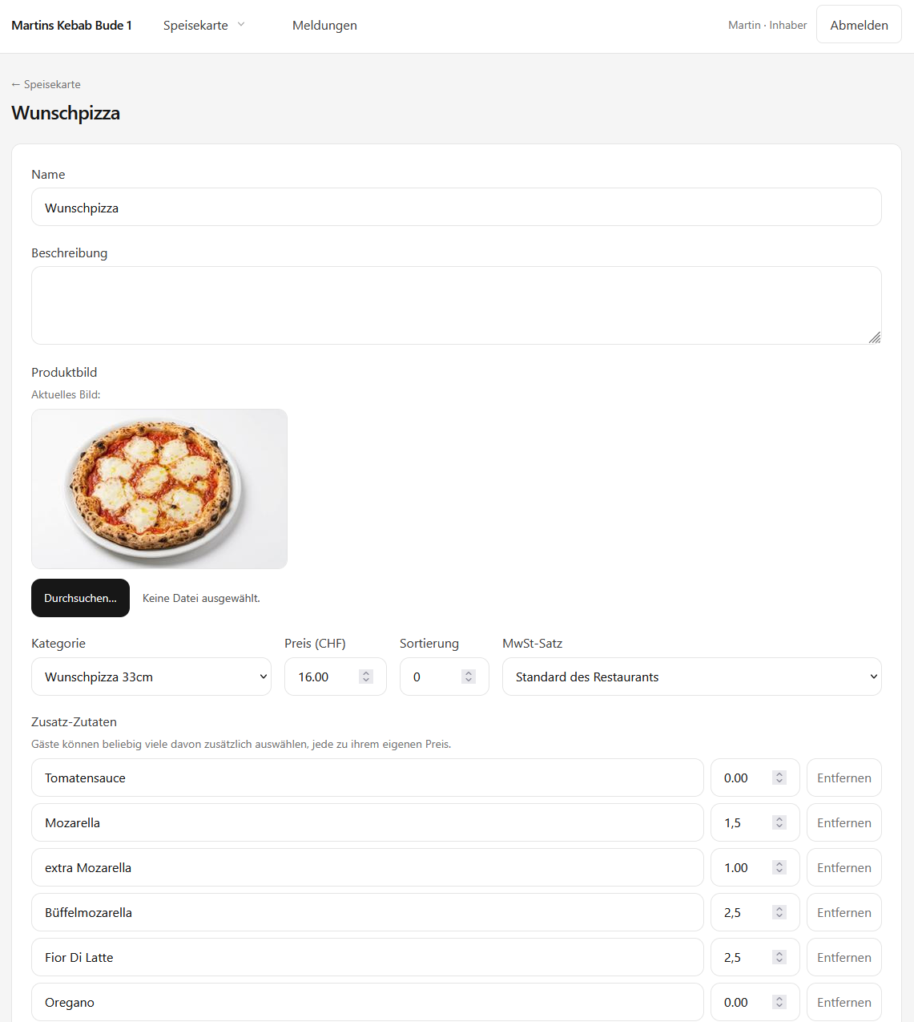Image resolution: width=914 pixels, height=1022 pixels.
Task: Remove Oregano via Entfernen
Action: click(844, 1002)
